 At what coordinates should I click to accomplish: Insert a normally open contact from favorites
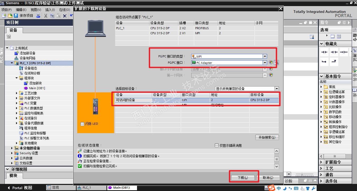(x=324, y=52)
